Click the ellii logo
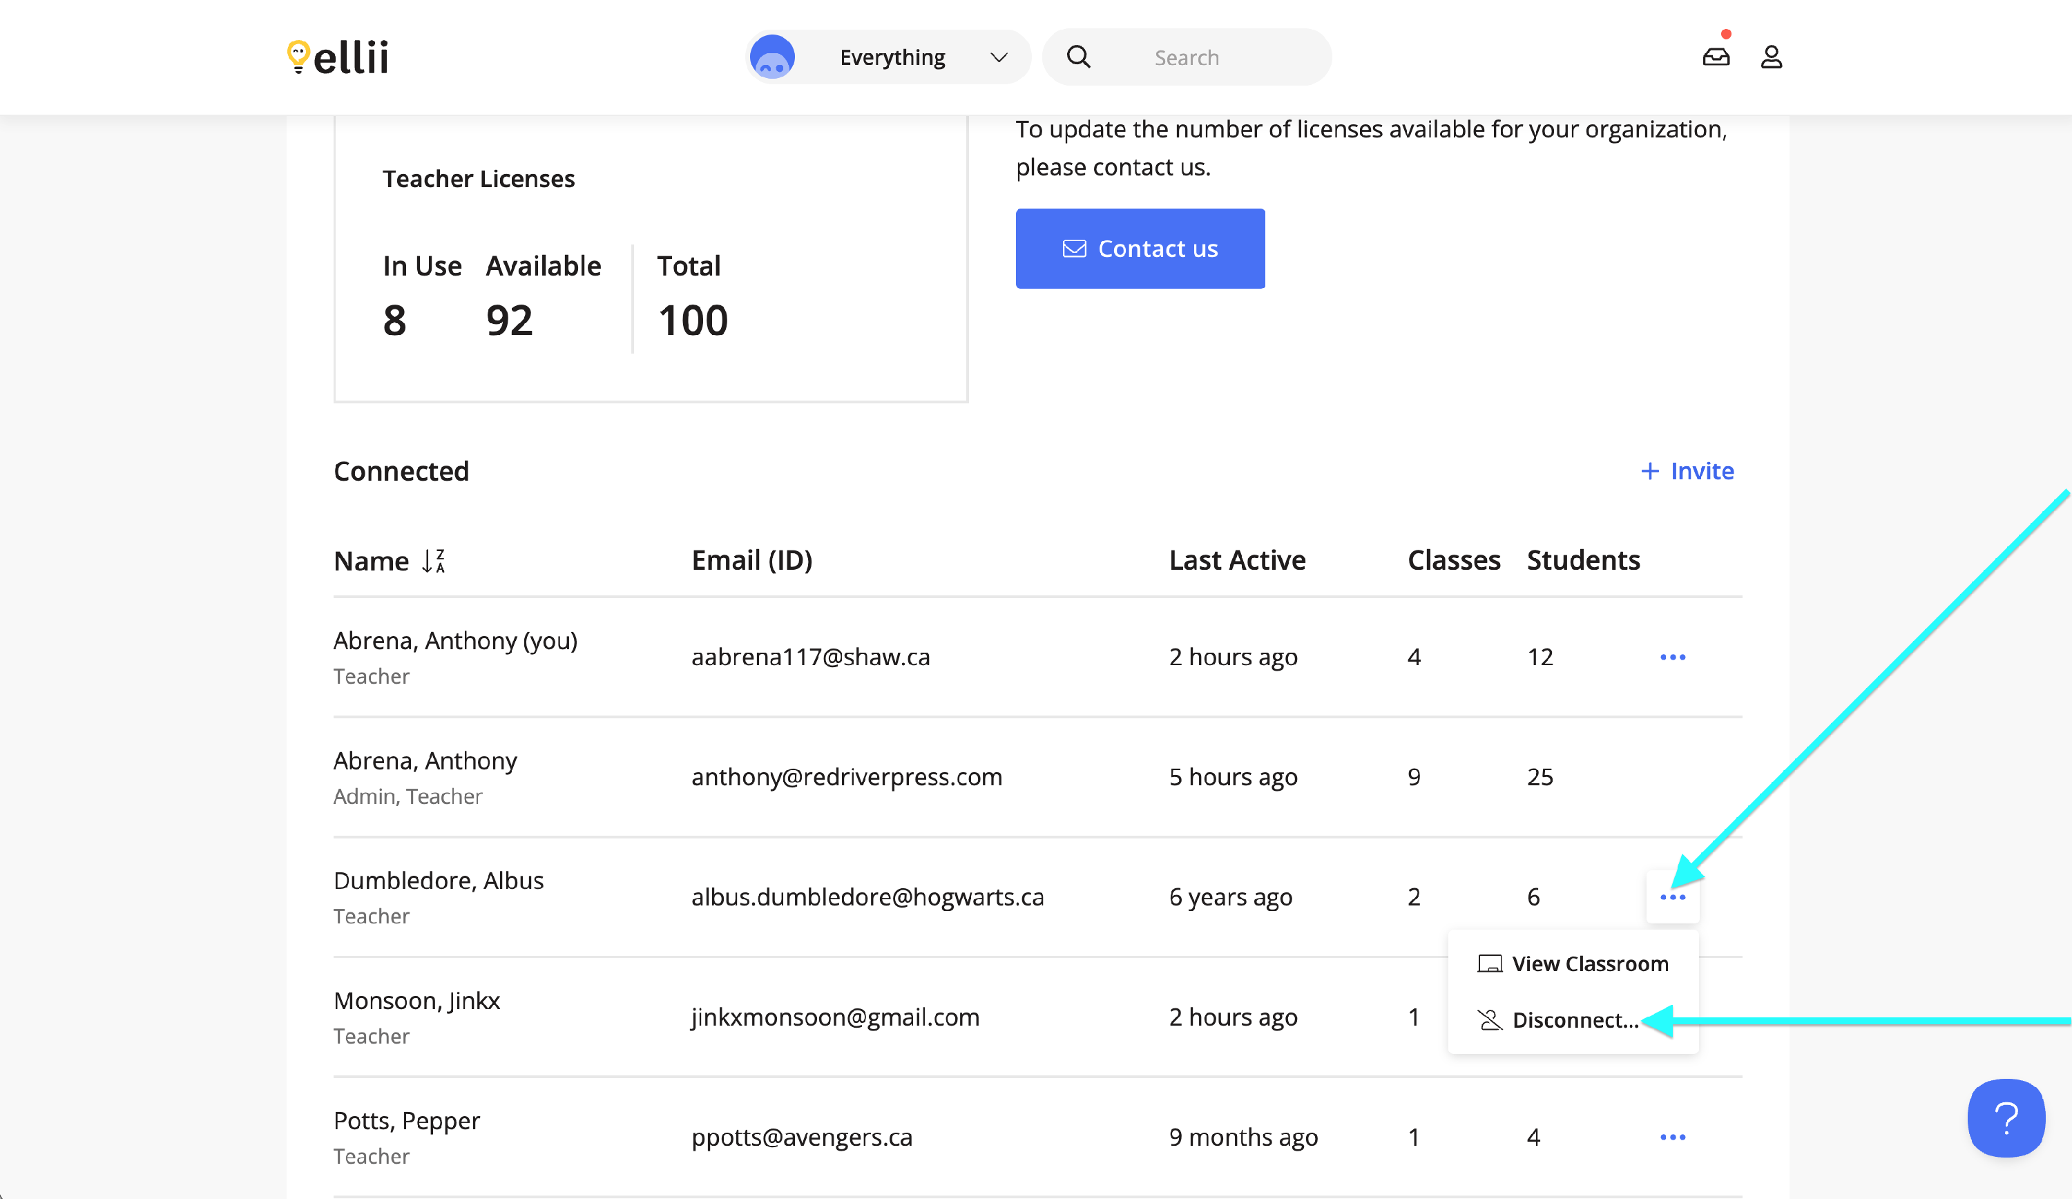 pos(338,57)
